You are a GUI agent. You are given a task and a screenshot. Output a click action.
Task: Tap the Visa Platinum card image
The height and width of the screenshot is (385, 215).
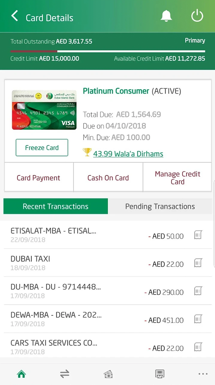coord(44,110)
